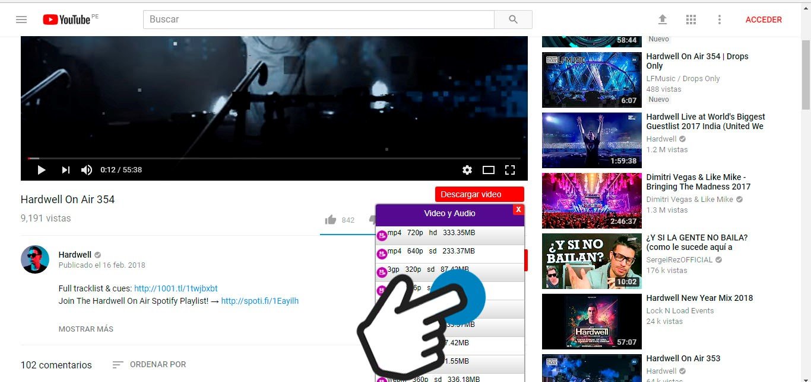Open Hardwell Live at World's Biggest Guestlist title
The height and width of the screenshot is (382, 811).
pyautogui.click(x=706, y=121)
